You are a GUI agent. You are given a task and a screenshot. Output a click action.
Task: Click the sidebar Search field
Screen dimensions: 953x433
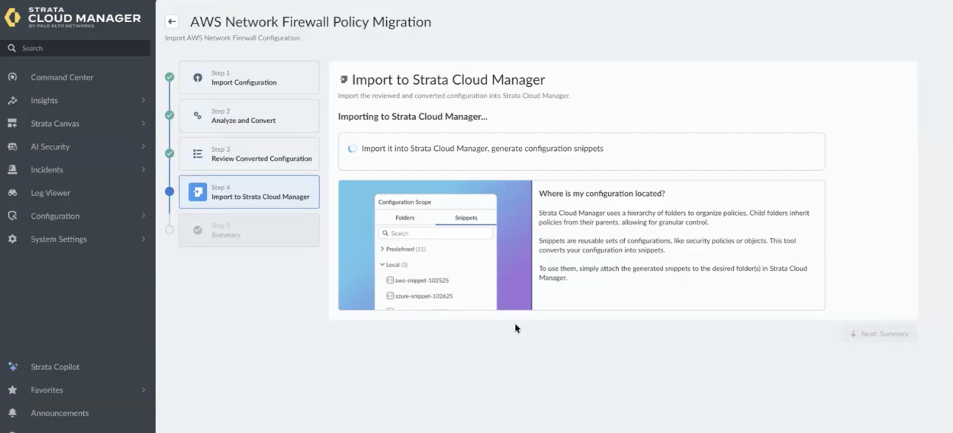[x=76, y=48]
